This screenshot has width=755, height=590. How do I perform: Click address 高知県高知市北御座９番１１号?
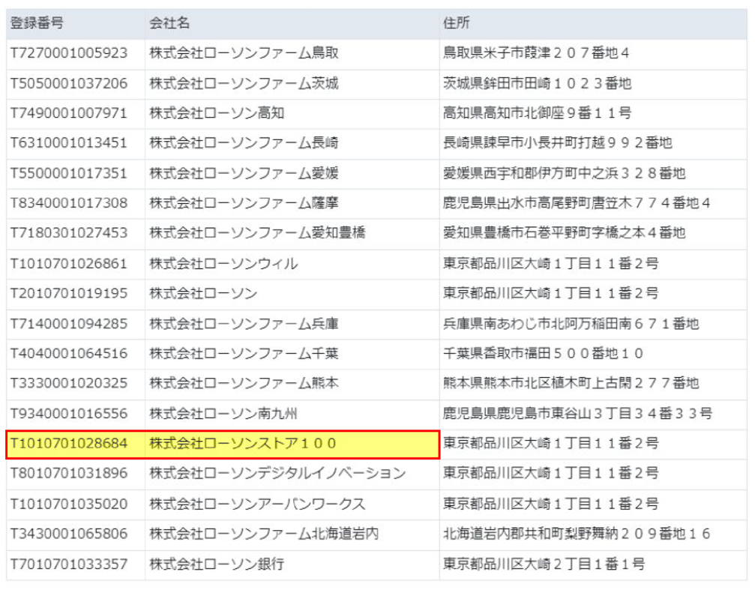(x=538, y=113)
